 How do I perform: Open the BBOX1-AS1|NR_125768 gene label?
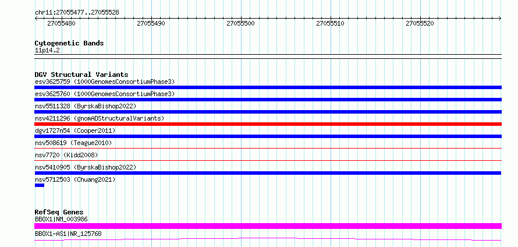point(68,234)
